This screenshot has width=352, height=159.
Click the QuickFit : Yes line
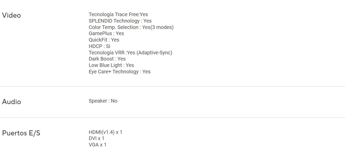click(104, 40)
